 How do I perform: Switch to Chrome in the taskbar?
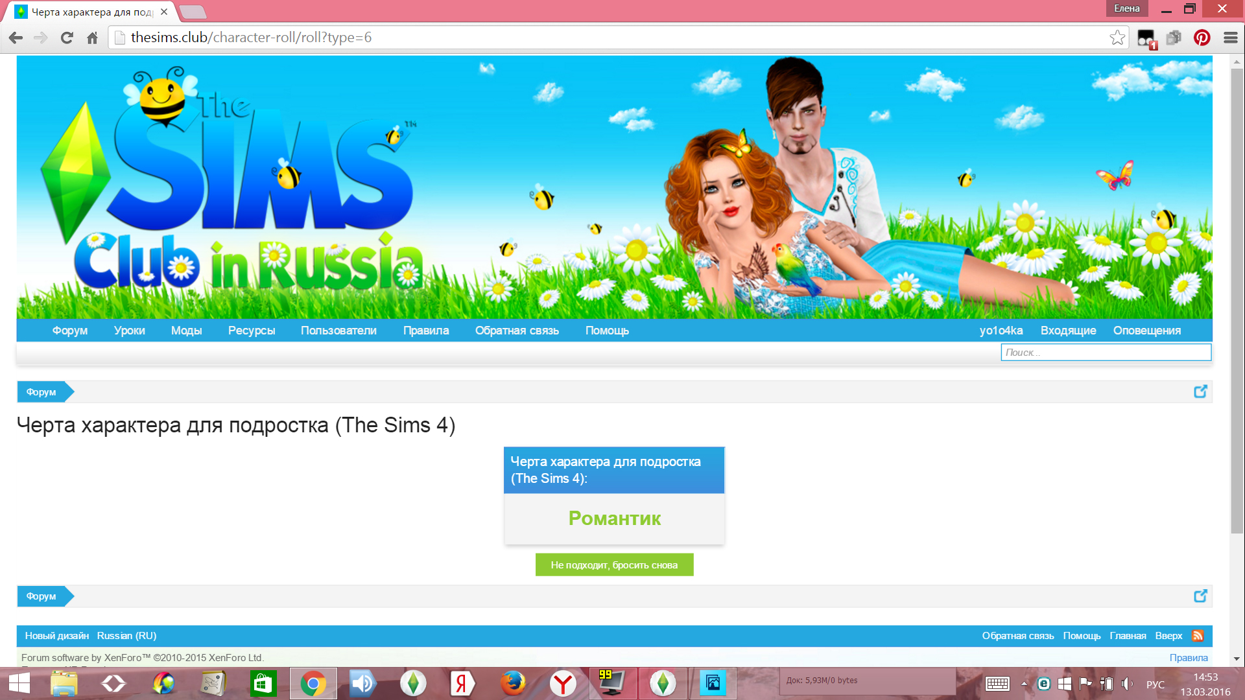click(313, 683)
